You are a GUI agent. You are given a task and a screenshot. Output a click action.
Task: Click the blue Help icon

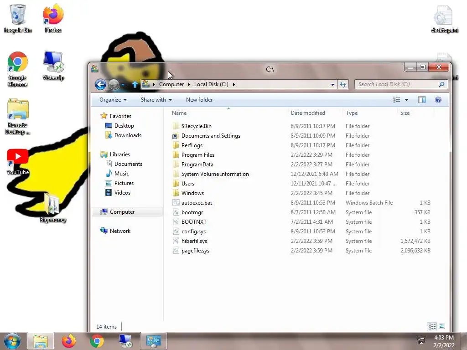coord(438,100)
